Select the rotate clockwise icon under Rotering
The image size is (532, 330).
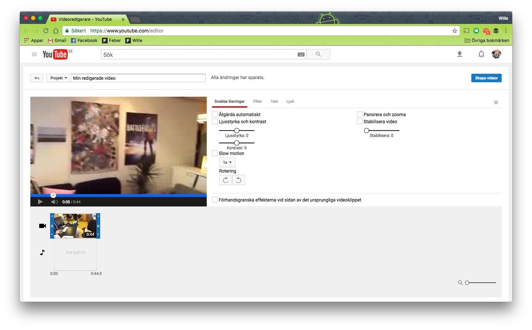[225, 180]
